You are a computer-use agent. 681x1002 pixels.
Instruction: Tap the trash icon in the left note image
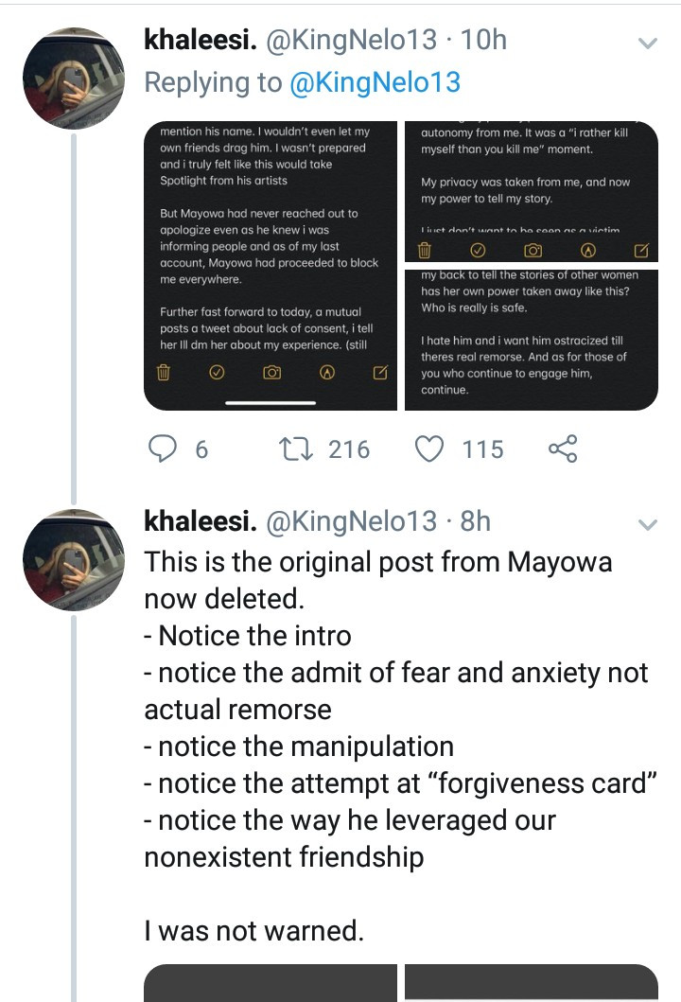pyautogui.click(x=164, y=372)
